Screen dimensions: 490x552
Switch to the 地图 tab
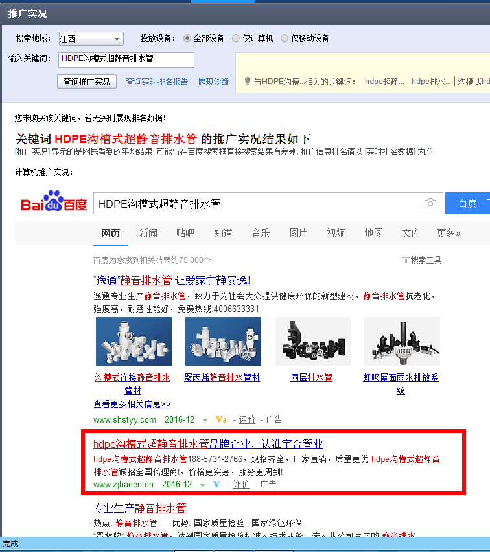(374, 233)
